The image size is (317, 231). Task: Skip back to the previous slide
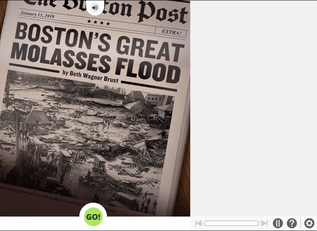click(x=198, y=223)
